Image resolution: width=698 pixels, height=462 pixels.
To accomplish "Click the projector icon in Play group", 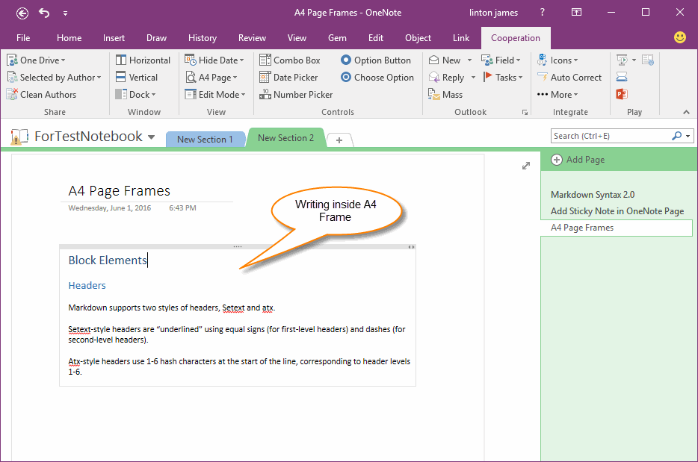I will [x=622, y=78].
